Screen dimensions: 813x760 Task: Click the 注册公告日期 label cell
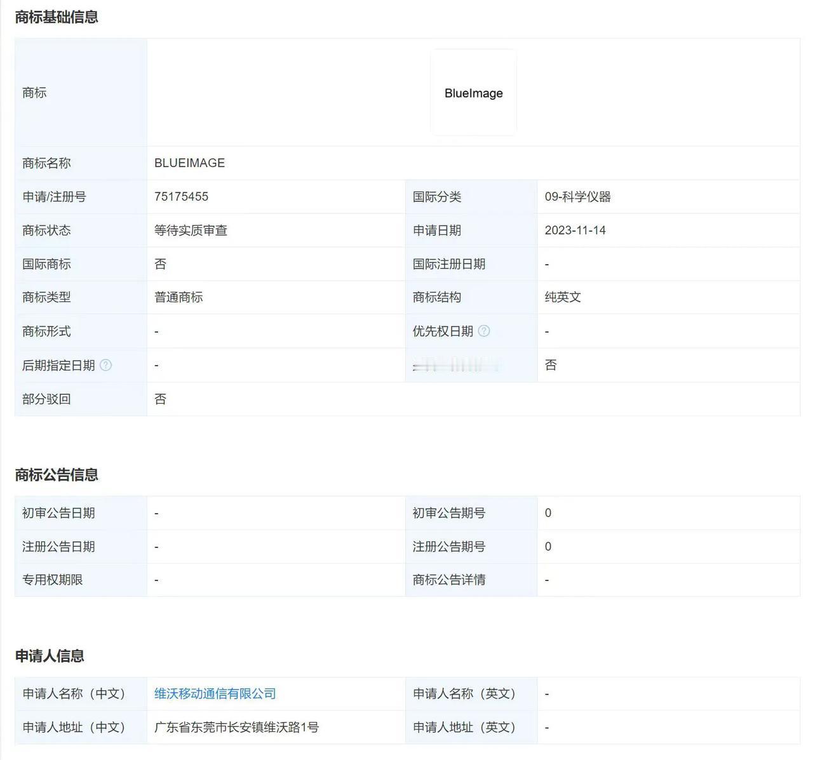pyautogui.click(x=81, y=547)
